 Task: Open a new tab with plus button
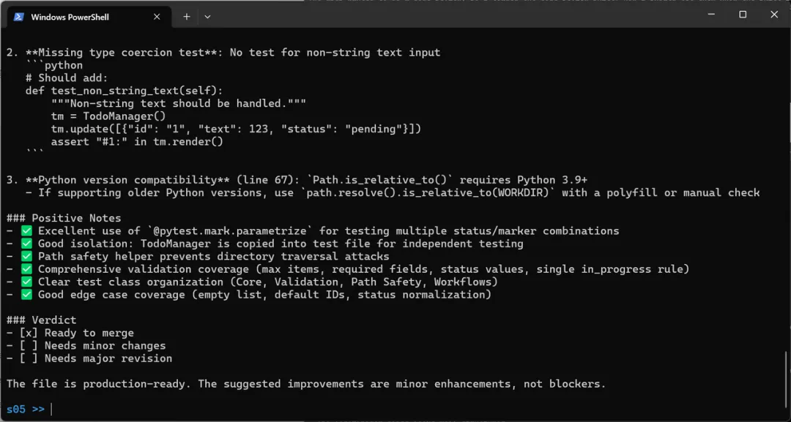coord(187,16)
